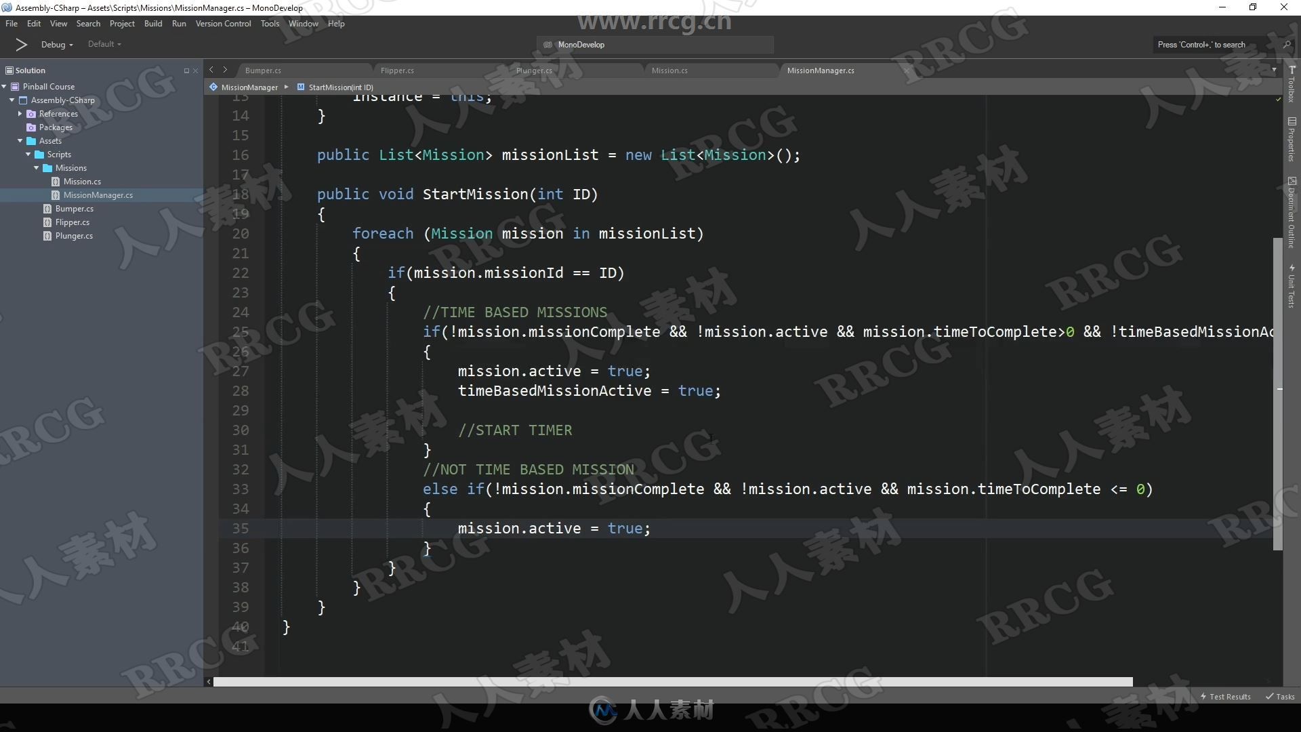Open the Properties side panel

1292,140
